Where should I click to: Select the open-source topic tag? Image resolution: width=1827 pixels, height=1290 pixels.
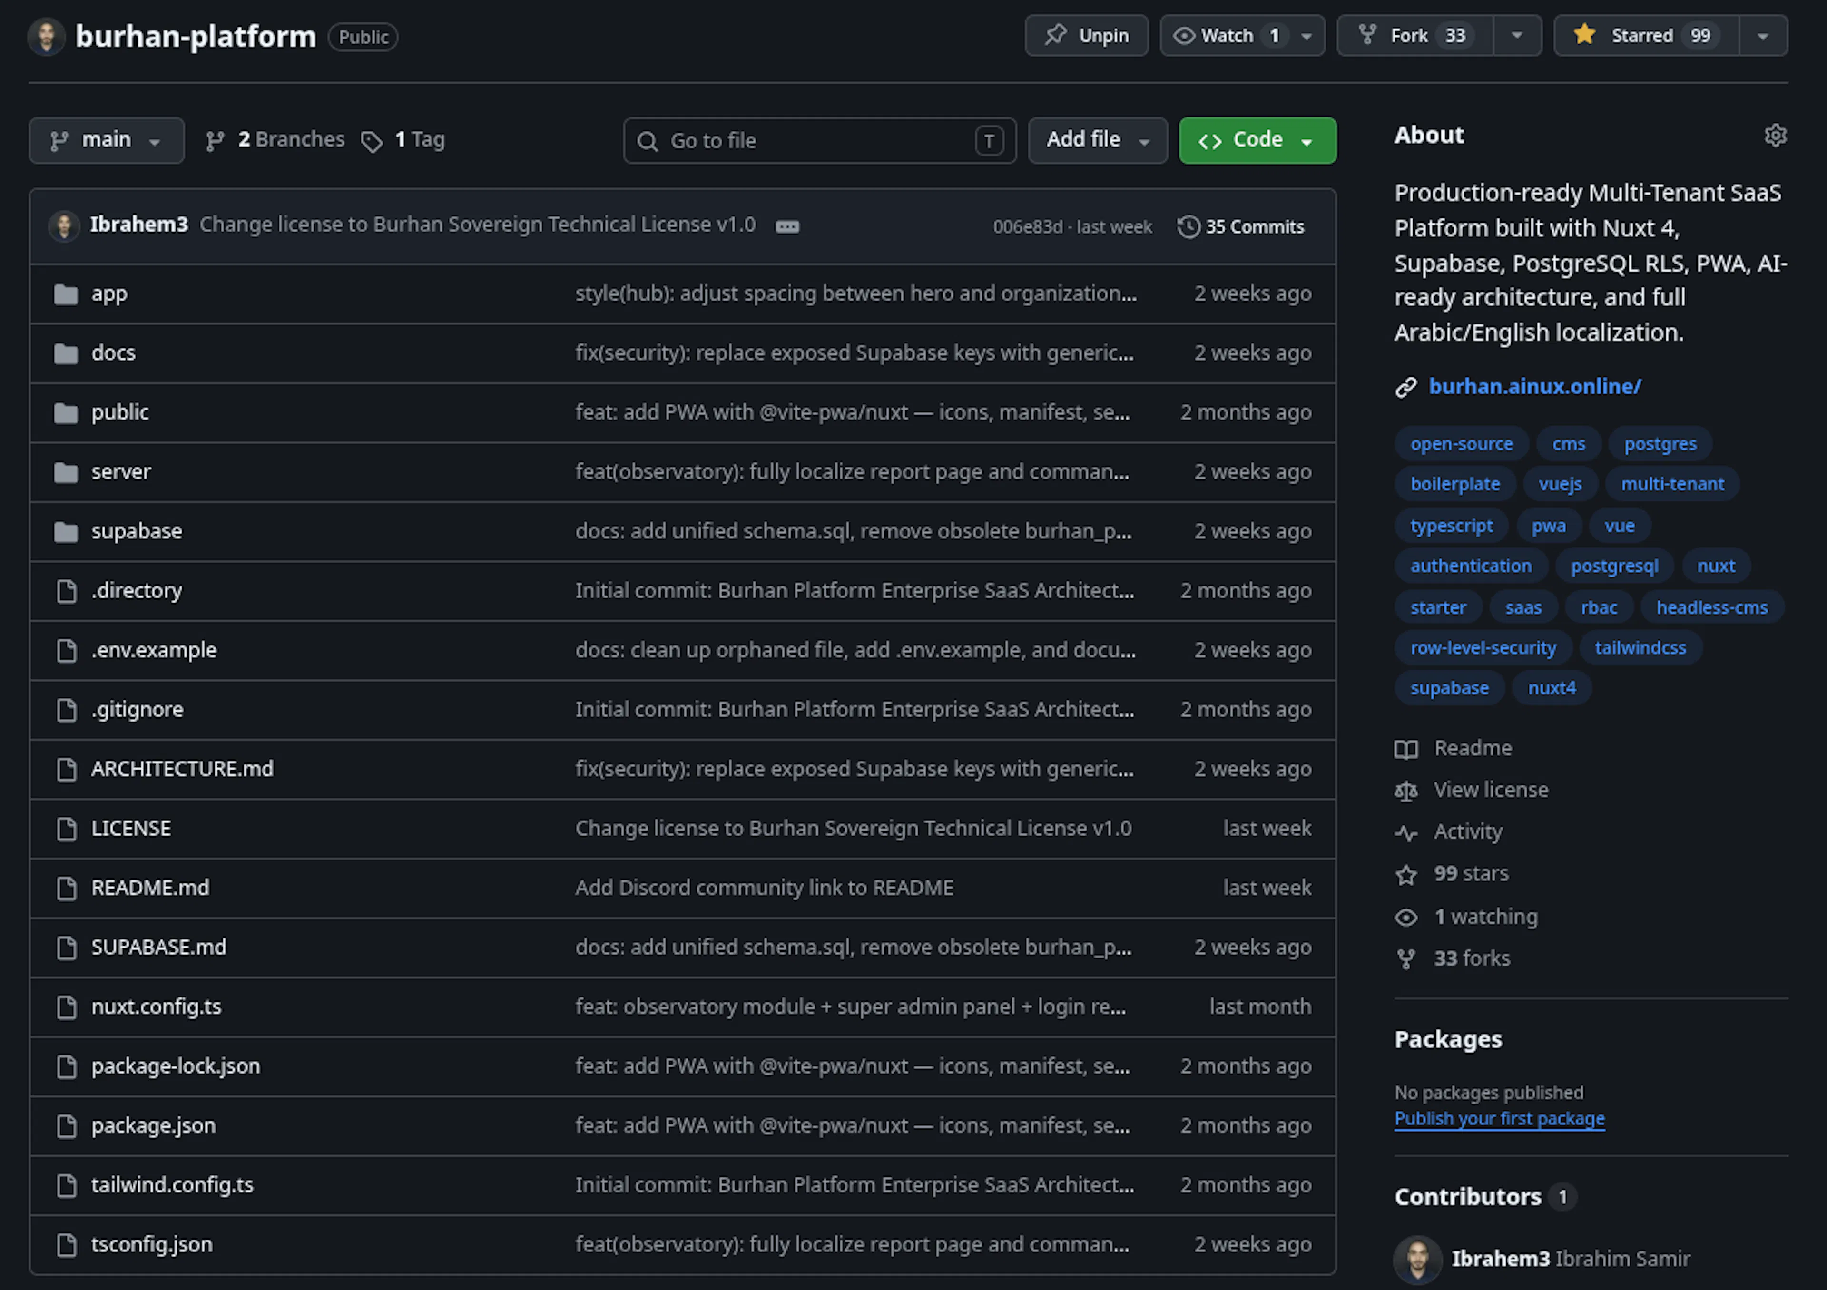click(1462, 444)
